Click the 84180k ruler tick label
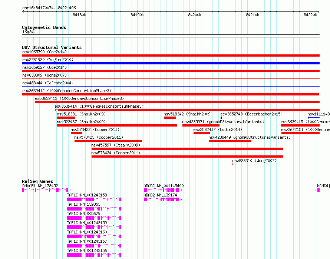 [79, 15]
